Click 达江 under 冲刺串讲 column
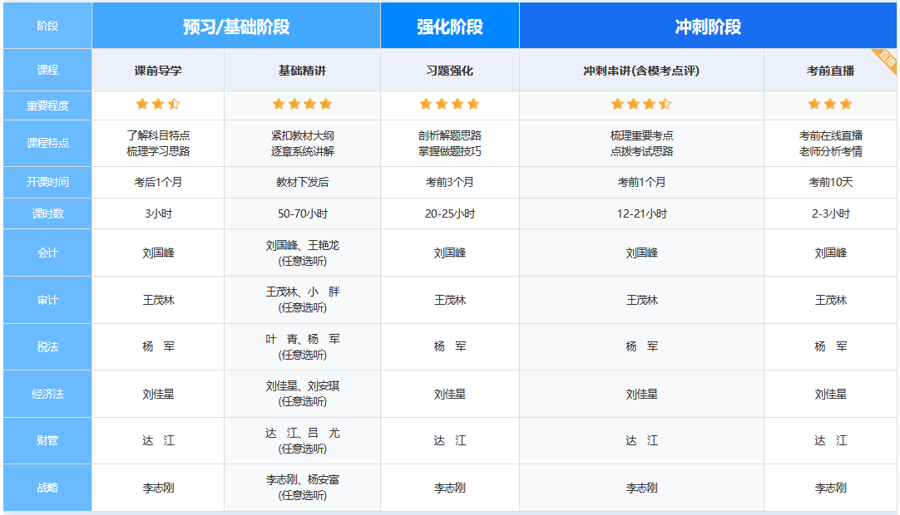The height and width of the screenshot is (515, 900). (641, 440)
